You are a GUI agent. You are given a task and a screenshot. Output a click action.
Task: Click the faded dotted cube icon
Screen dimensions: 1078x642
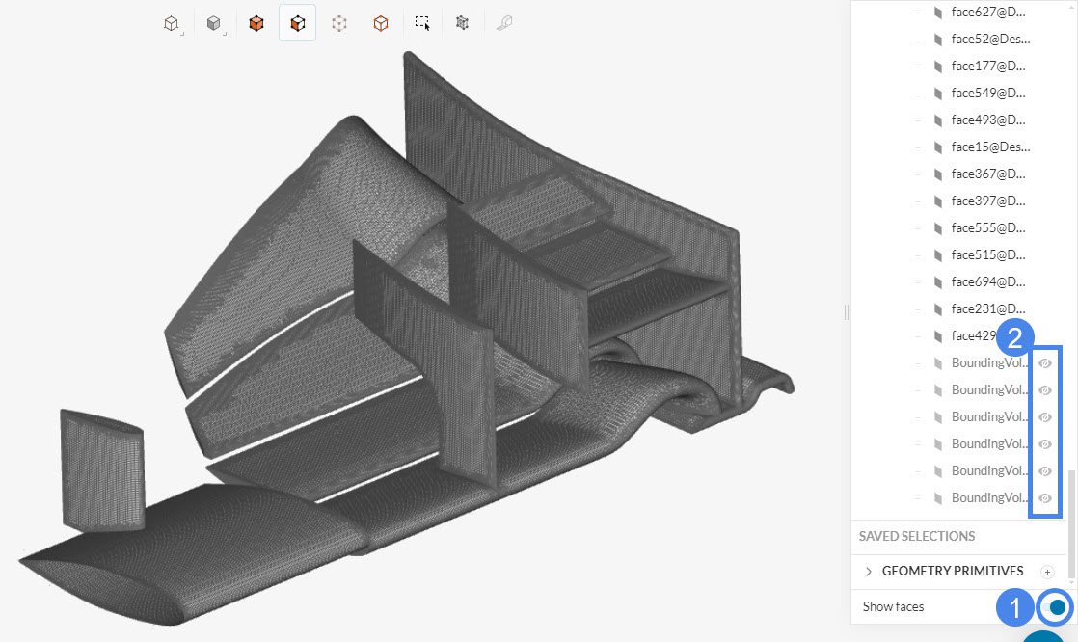click(338, 23)
